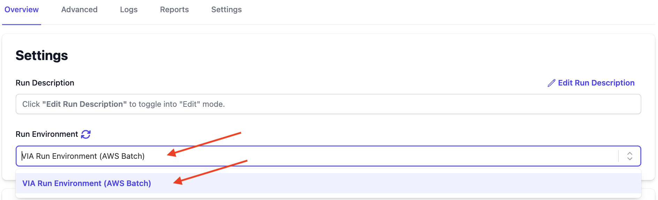
Task: Click the red arrow pointing at combo box
Action: (204, 143)
